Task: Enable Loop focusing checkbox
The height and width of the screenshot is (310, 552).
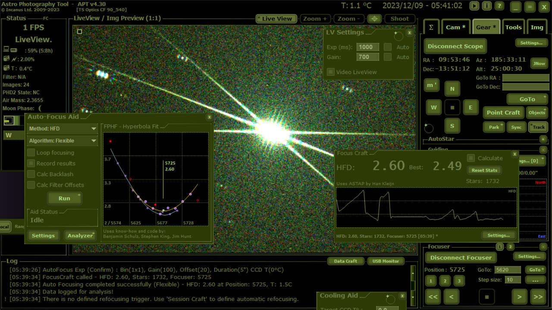Action: 31,152
